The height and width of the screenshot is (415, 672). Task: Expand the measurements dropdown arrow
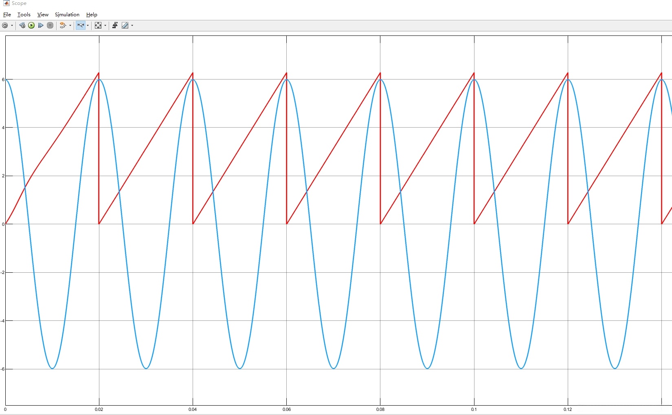132,25
